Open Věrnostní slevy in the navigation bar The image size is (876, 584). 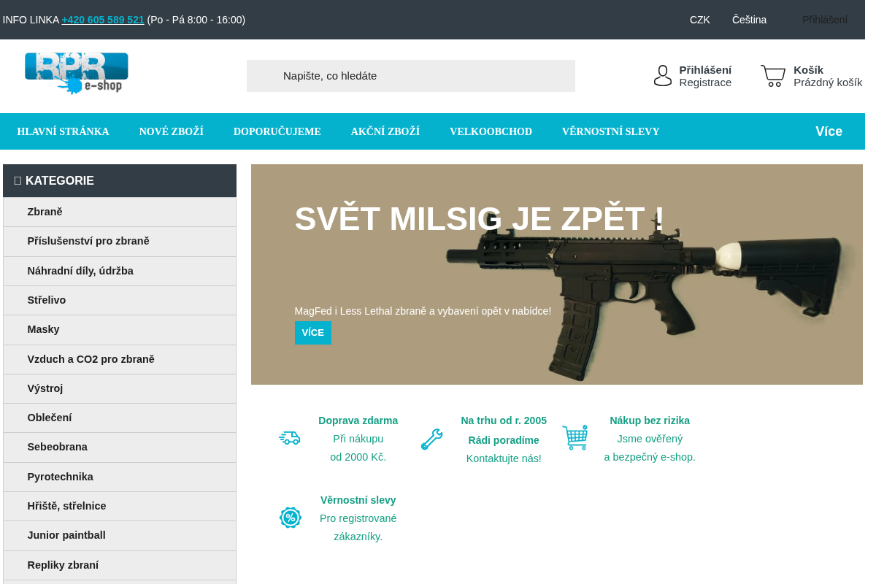pos(611,131)
